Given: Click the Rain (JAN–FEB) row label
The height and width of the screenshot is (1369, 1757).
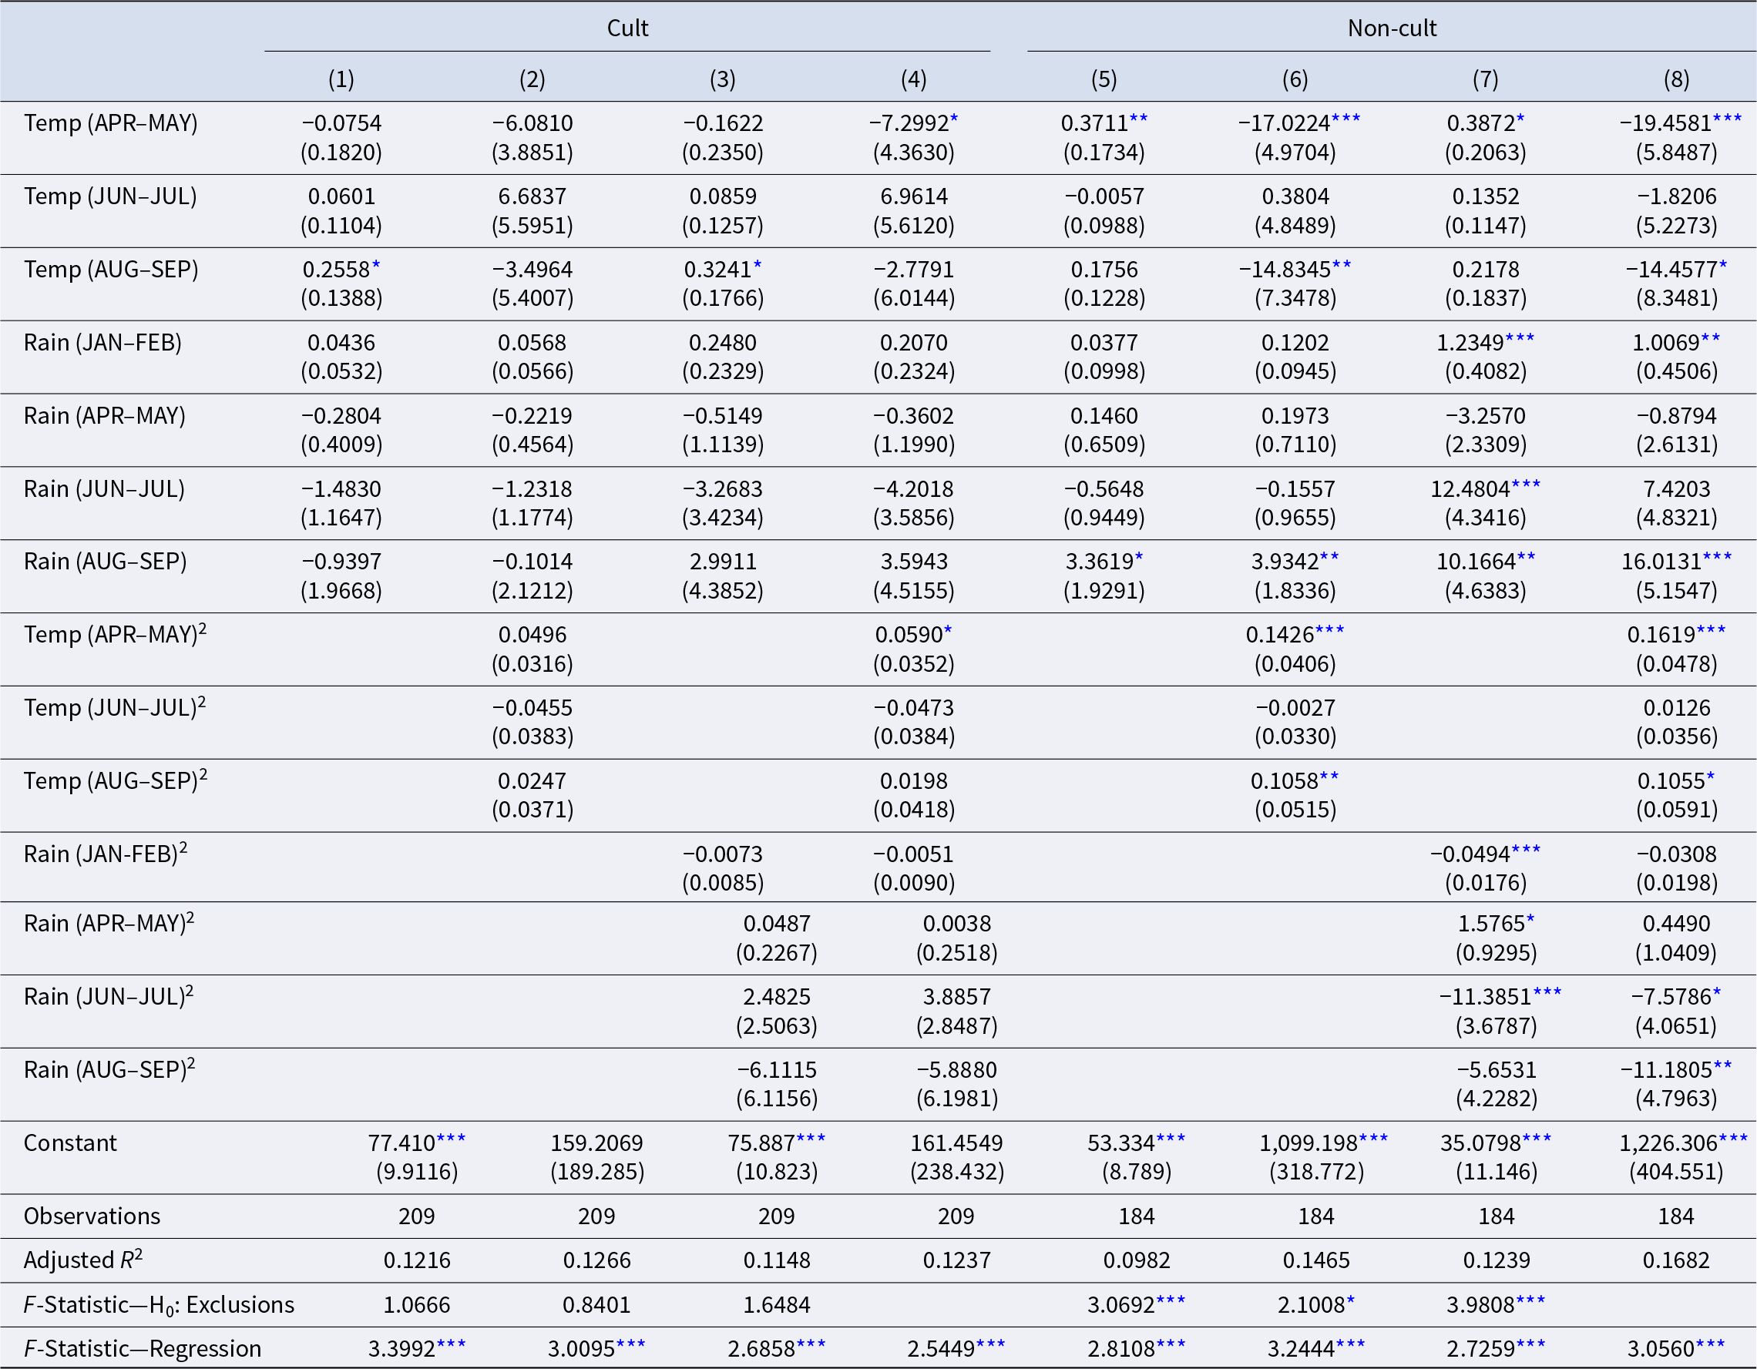Looking at the screenshot, I should 103,343.
